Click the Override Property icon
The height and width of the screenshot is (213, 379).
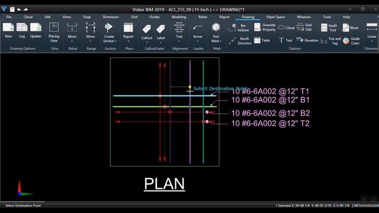(258, 27)
